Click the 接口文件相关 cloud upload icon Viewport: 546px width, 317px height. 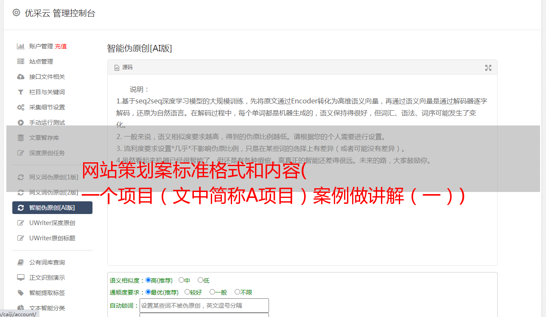pos(20,77)
